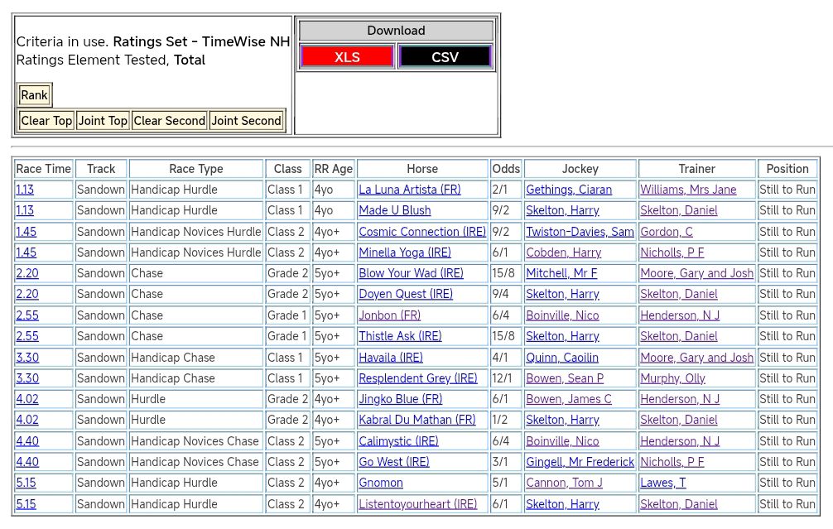Open jockey Twiston-Davies, Sam link
Screen dimensions: 833x529
[580, 232]
